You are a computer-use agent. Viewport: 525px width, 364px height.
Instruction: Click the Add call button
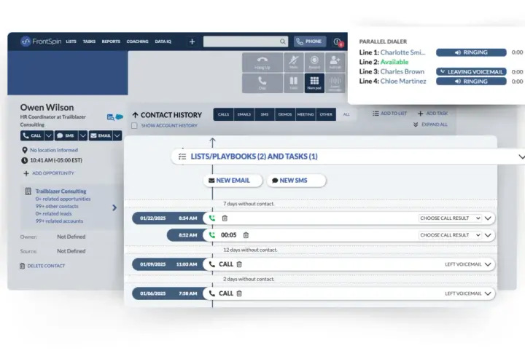[x=335, y=62]
